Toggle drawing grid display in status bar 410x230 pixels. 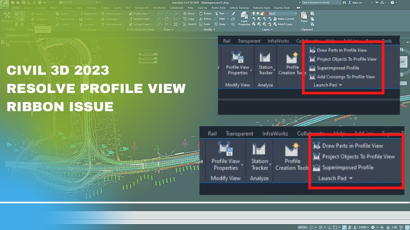(311, 227)
